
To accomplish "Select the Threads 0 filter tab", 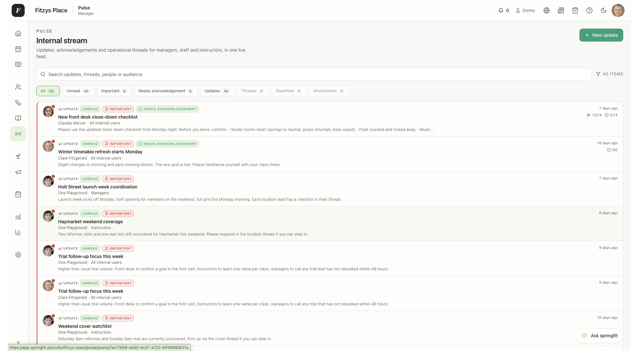I will [253, 91].
